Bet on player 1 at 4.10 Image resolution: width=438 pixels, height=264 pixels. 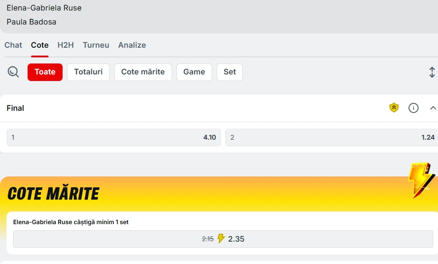pos(114,137)
